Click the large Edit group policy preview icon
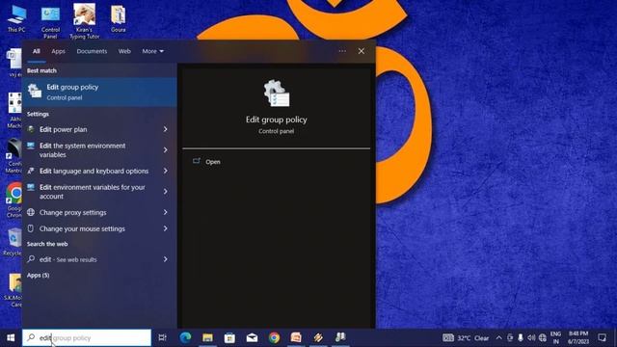The image size is (617, 347). (277, 93)
